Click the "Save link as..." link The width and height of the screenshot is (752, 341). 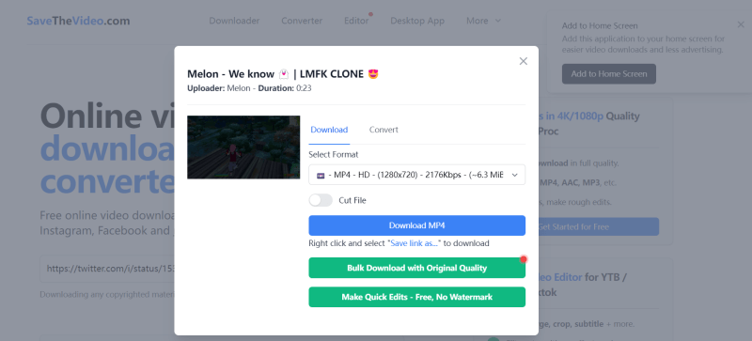(414, 243)
